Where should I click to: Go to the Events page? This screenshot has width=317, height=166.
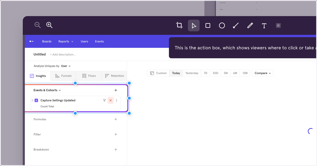99,41
